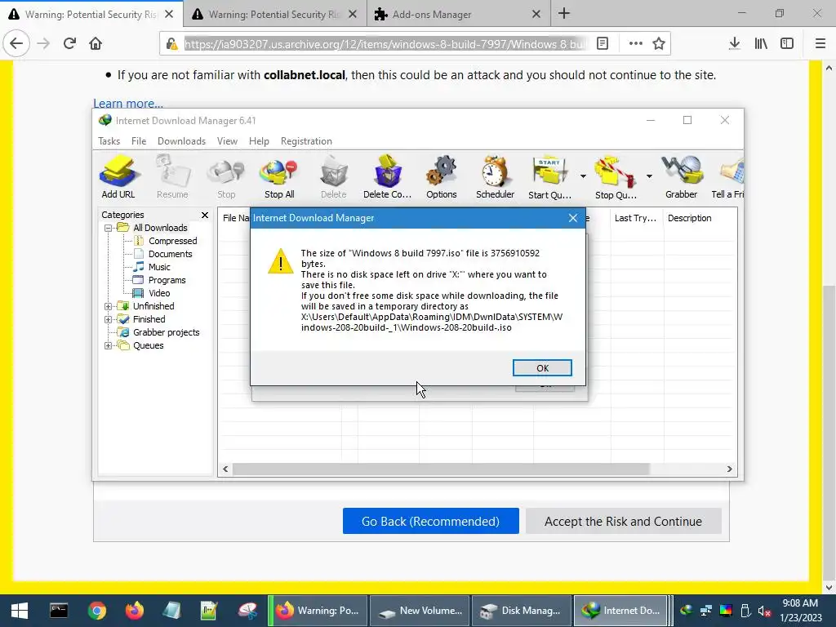
Task: Open the Windows Start menu
Action: coord(20,611)
